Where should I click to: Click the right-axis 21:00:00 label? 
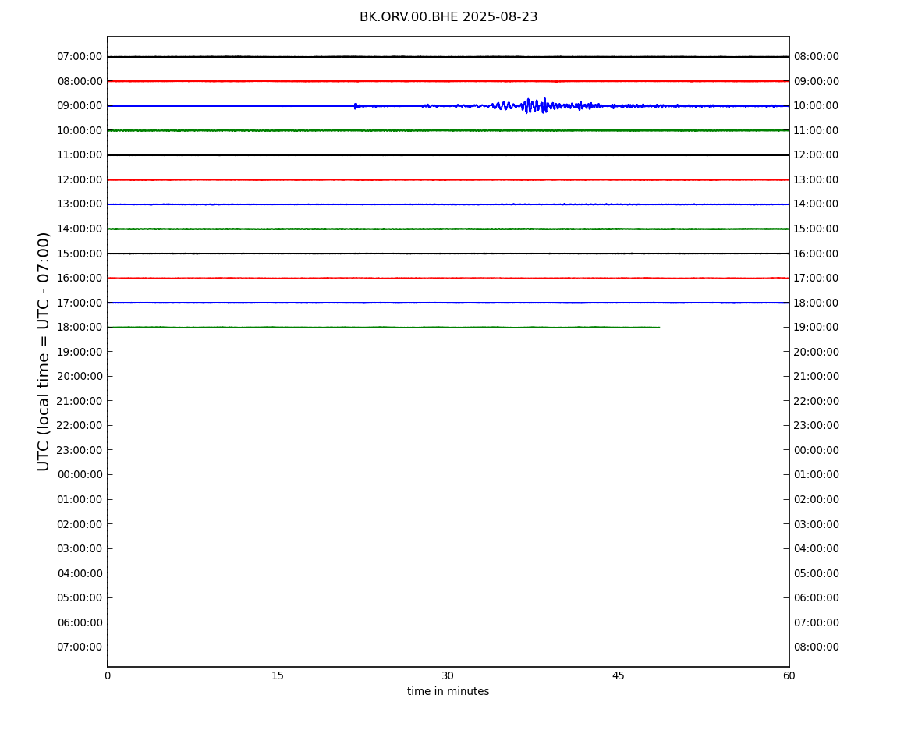tap(817, 377)
